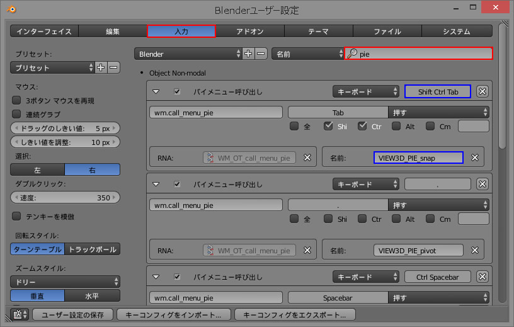The width and height of the screenshot is (514, 327).
Task: Enable Emulate 3 Button Mouse
Action: tap(16, 100)
